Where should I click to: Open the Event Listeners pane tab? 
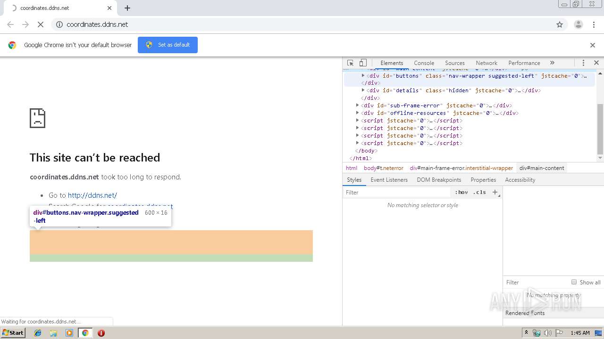389,180
